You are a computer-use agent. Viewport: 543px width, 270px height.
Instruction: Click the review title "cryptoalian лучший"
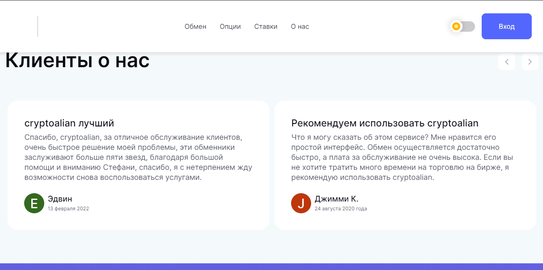point(69,123)
